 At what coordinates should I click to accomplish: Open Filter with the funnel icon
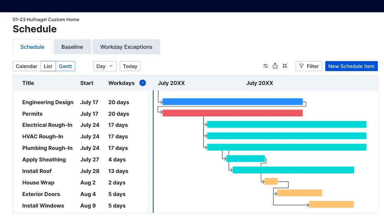coord(309,66)
